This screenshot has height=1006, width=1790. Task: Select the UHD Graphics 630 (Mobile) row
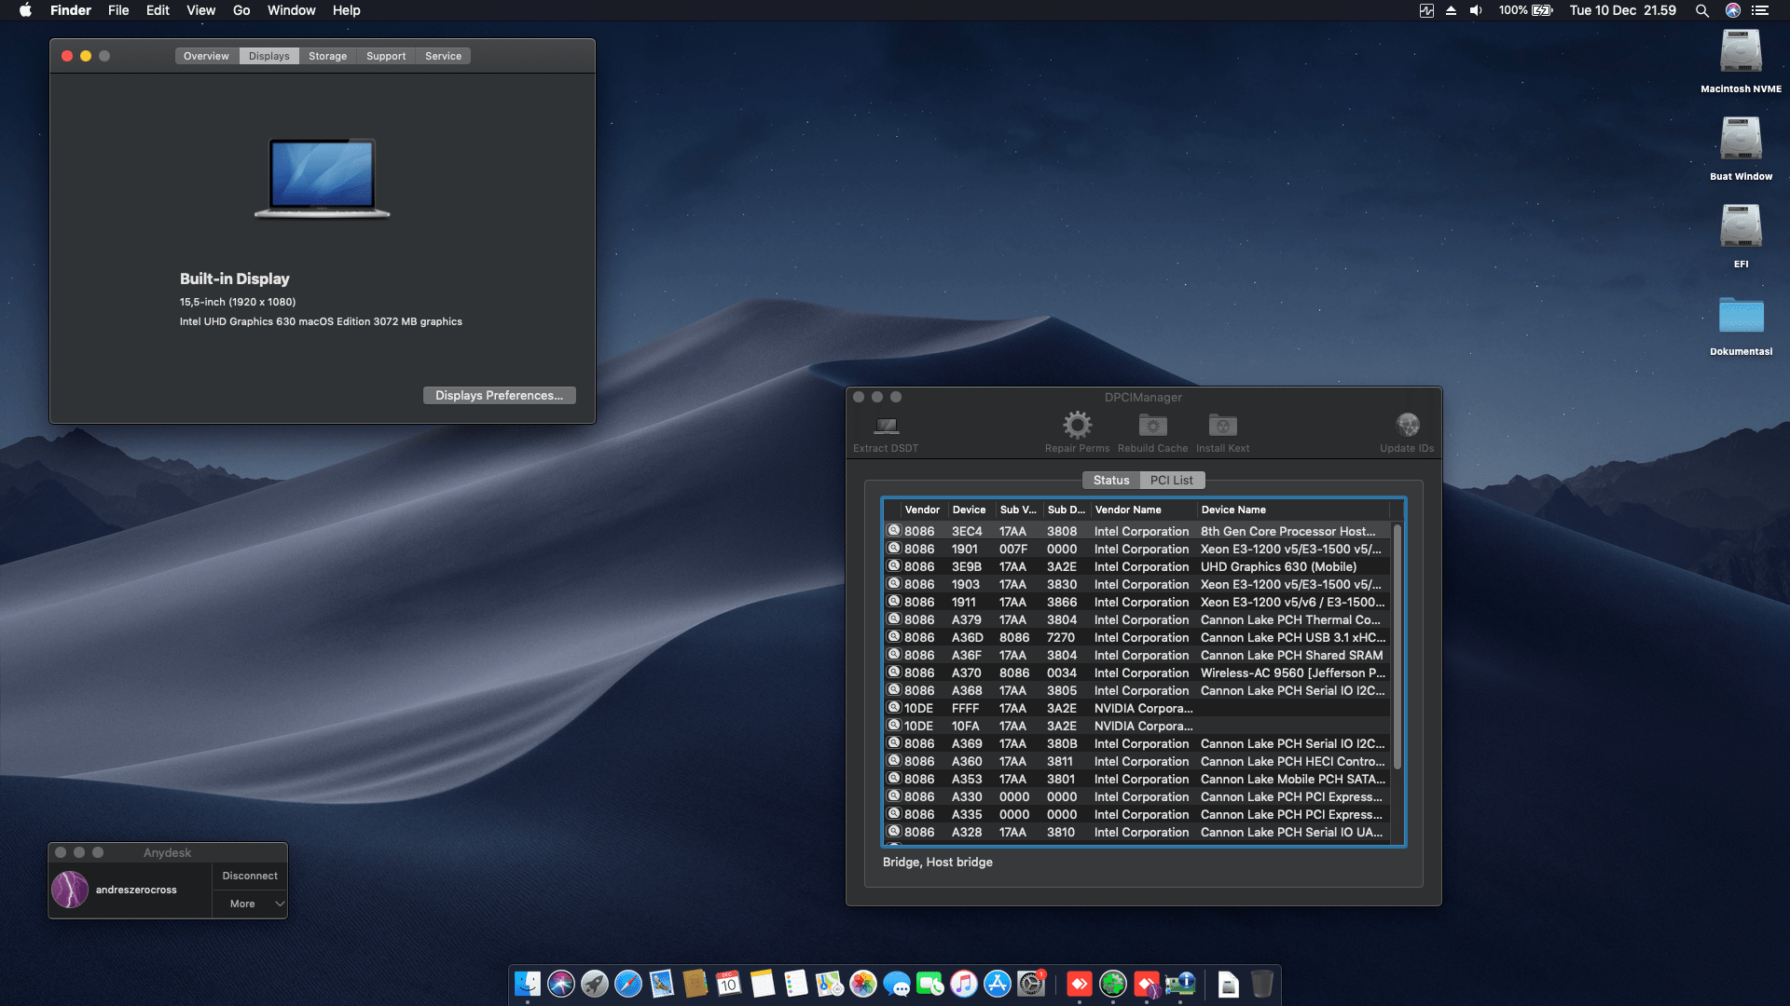[x=1137, y=566]
